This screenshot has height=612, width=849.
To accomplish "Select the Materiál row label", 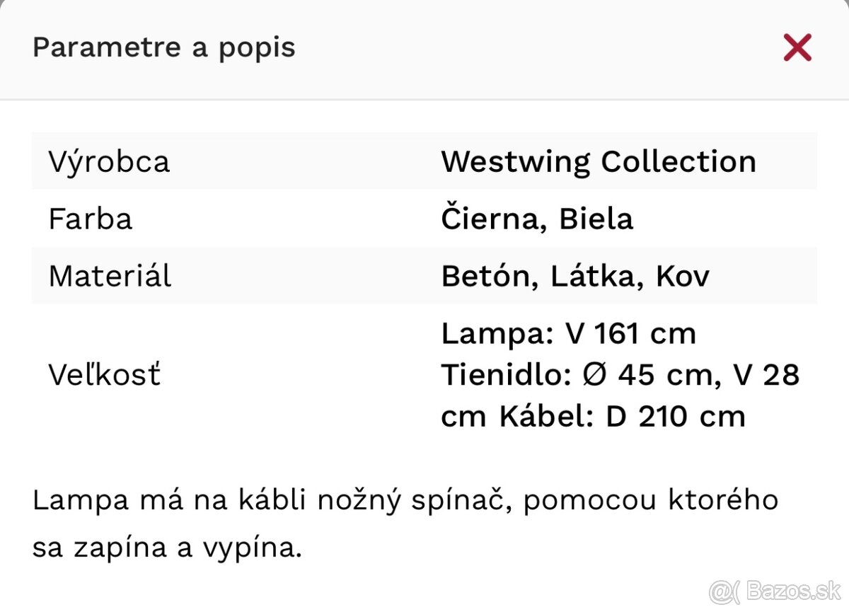I will click(x=110, y=276).
